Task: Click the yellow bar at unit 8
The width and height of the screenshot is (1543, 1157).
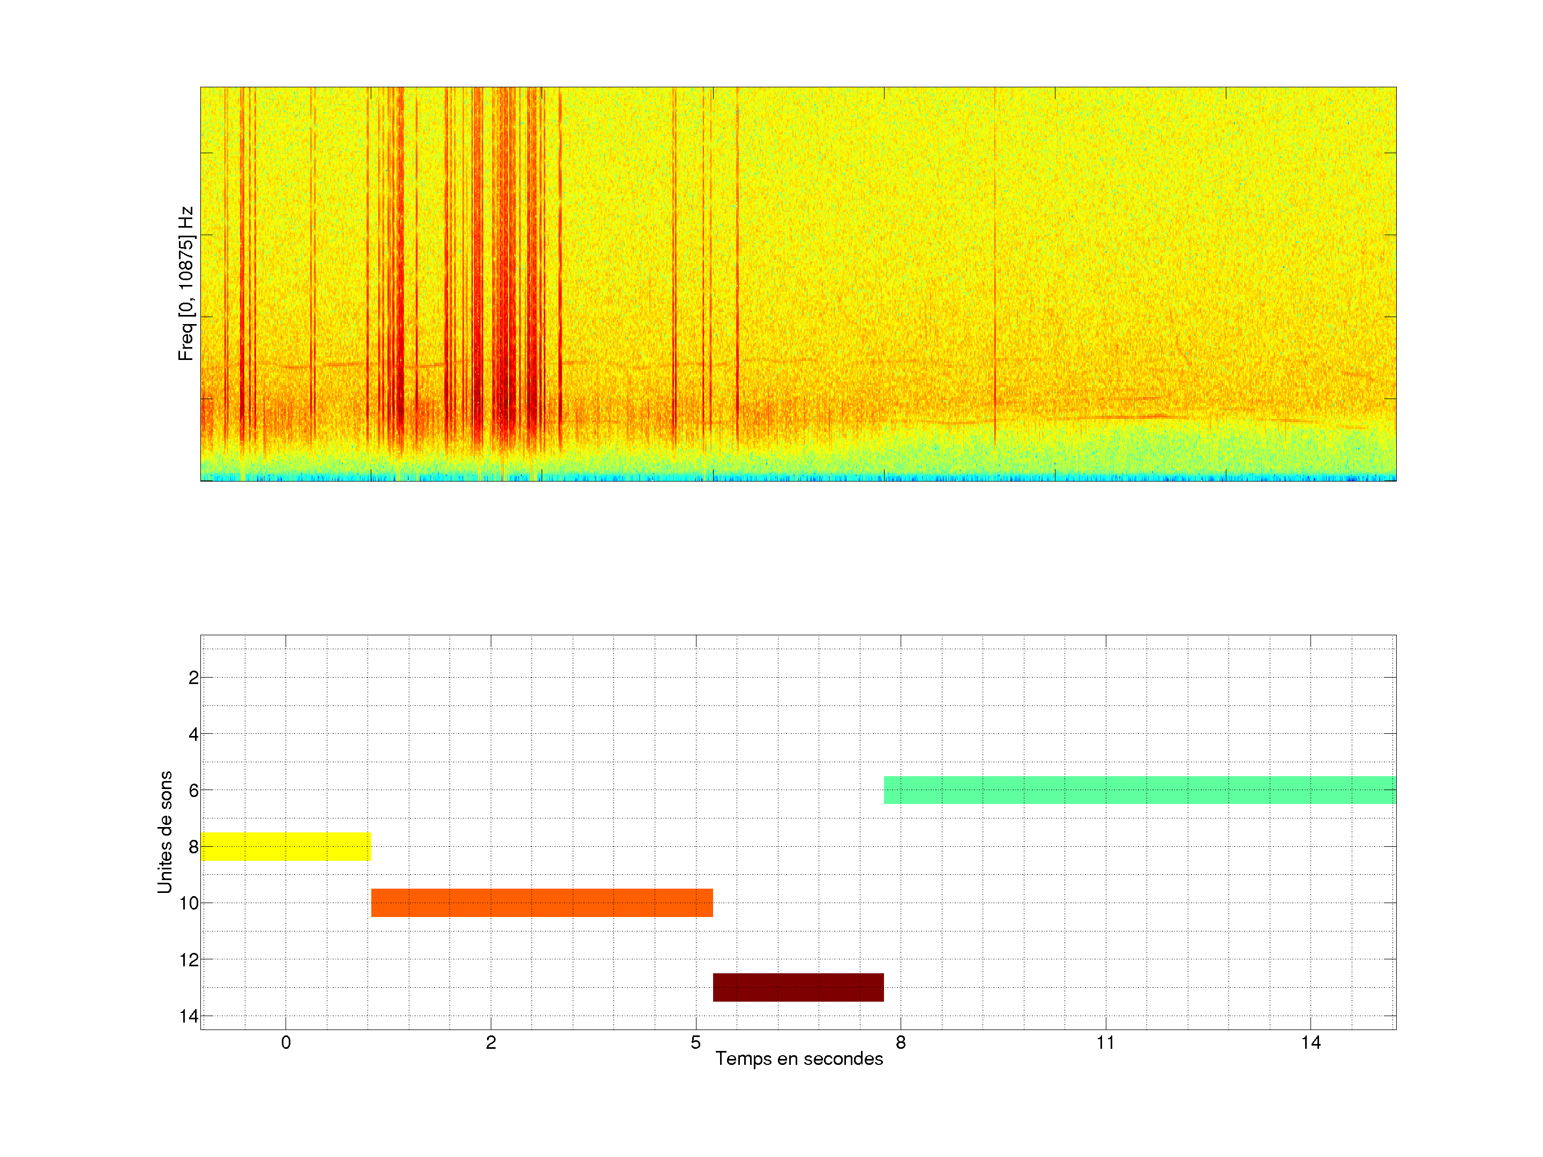Action: tap(286, 847)
